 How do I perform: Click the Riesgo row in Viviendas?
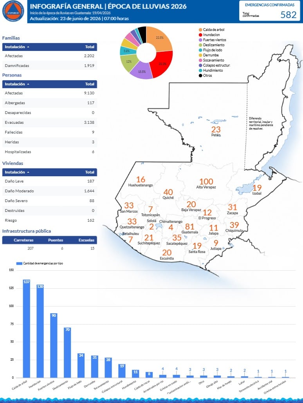click(50, 220)
